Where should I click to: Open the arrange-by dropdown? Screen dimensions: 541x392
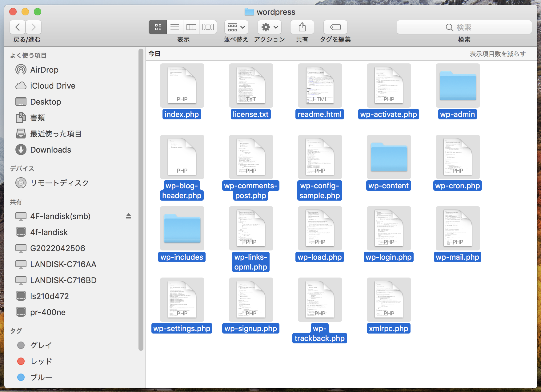(x=236, y=27)
